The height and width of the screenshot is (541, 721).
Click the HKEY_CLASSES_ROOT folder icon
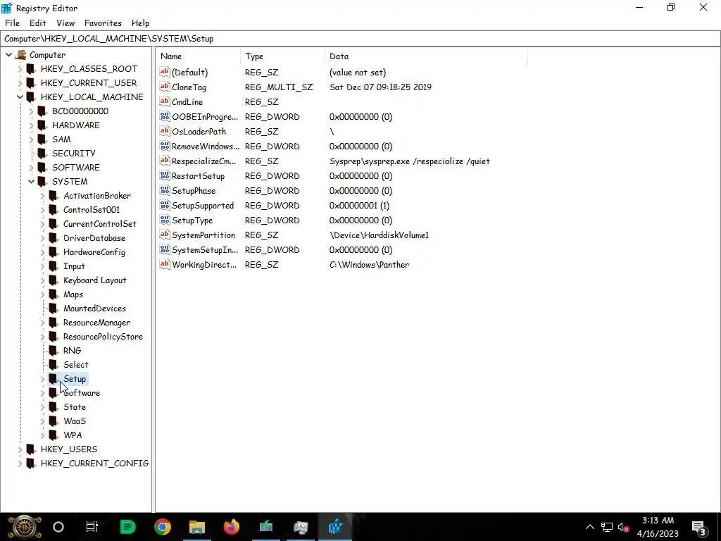pyautogui.click(x=31, y=69)
